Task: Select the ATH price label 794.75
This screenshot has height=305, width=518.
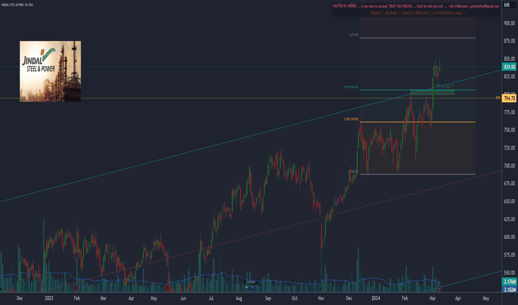Action: tap(509, 98)
